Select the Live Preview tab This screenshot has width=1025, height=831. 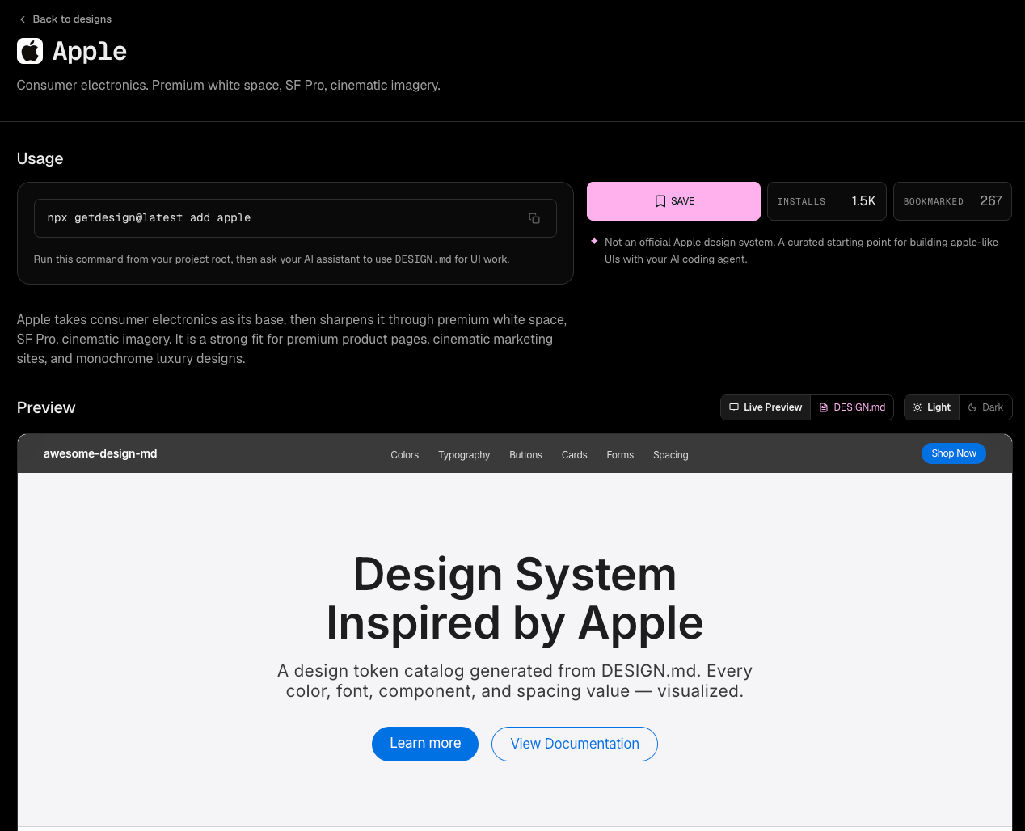tap(766, 407)
